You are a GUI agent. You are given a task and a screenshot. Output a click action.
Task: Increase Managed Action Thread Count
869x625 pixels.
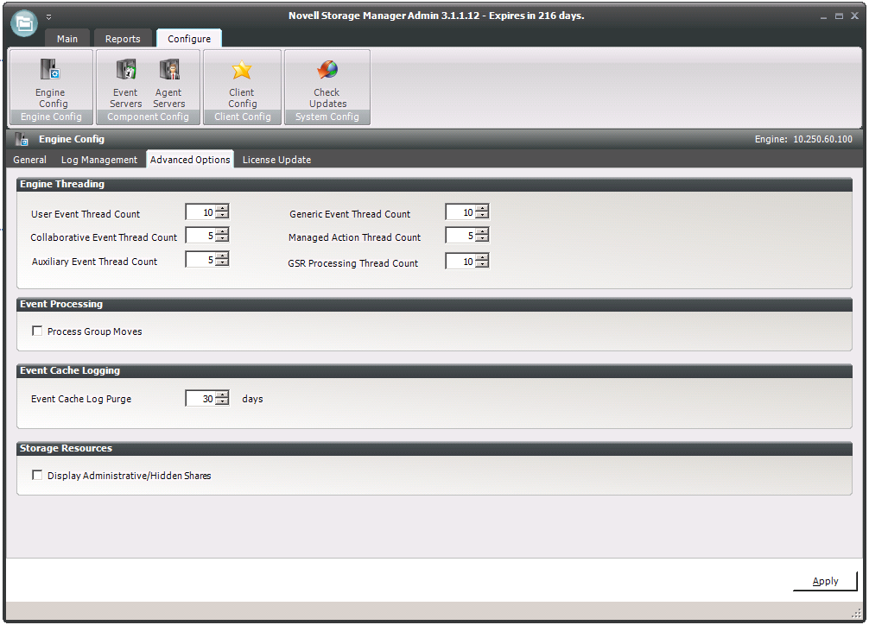point(482,231)
